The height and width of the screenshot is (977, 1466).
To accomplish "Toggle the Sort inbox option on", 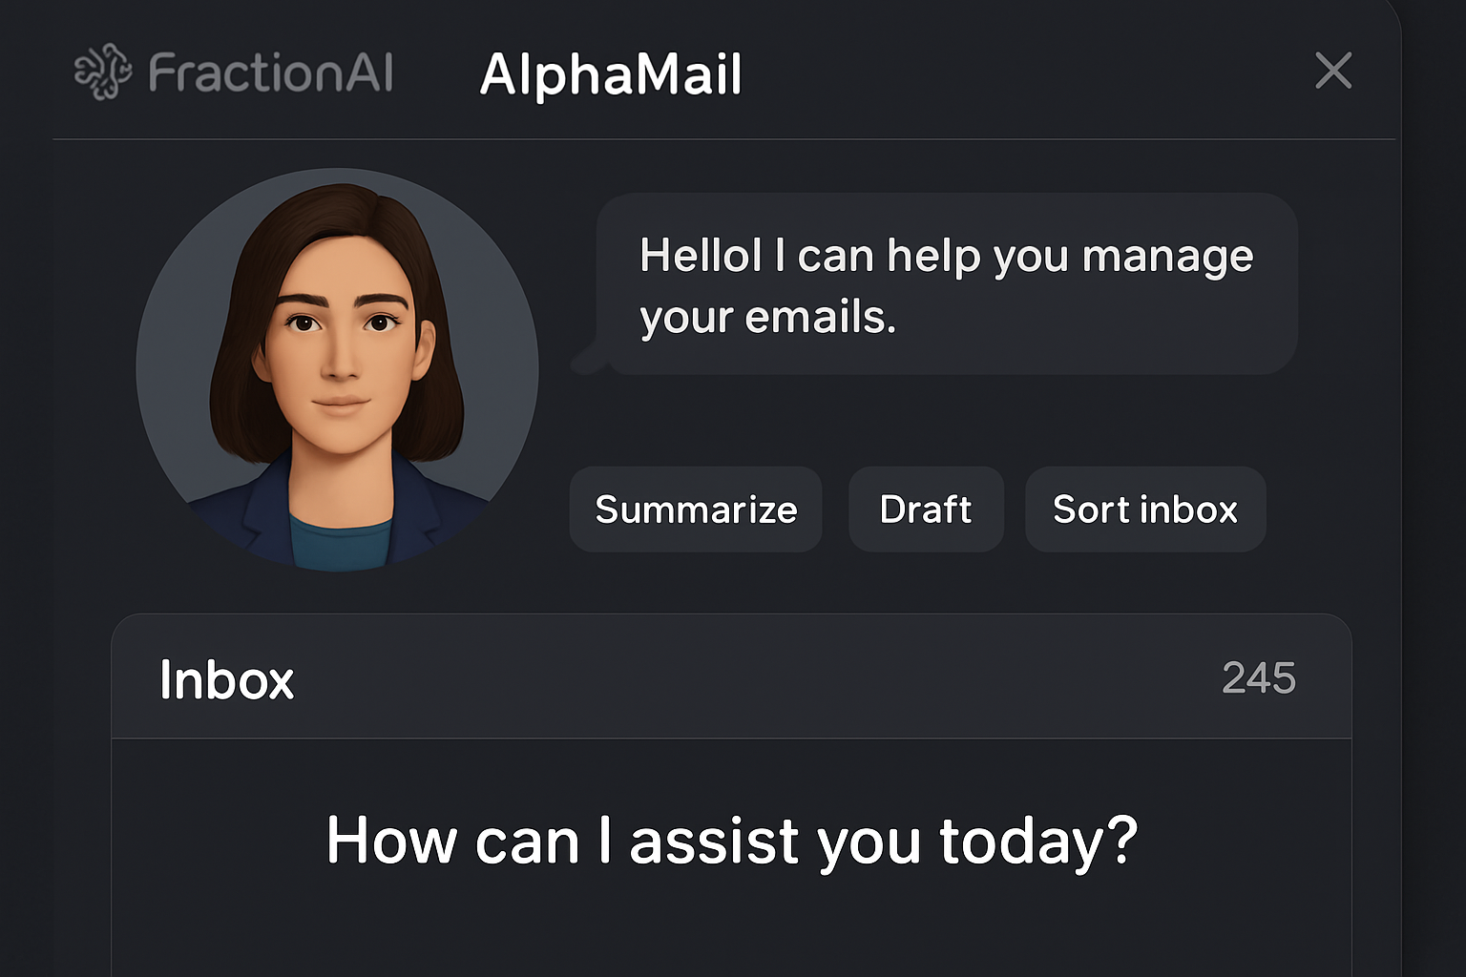I will pyautogui.click(x=1144, y=509).
